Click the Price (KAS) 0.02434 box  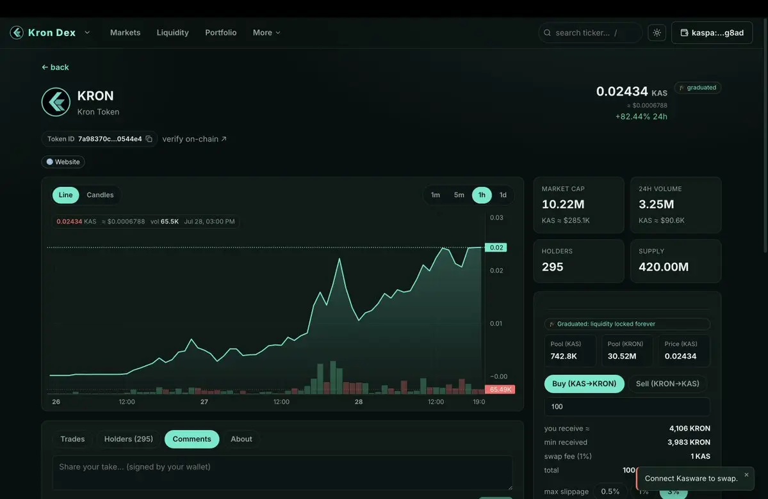683,351
